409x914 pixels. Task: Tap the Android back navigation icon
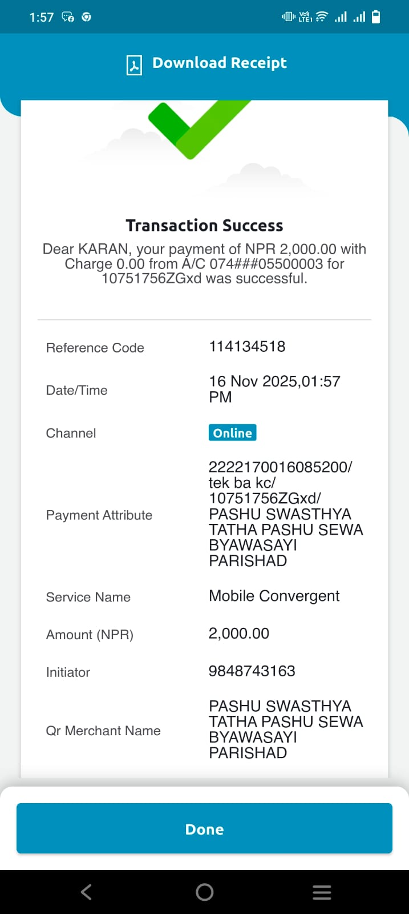pyautogui.click(x=86, y=892)
